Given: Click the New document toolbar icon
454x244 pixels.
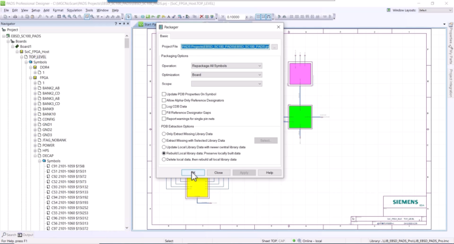Looking at the screenshot, I should 5,17.
